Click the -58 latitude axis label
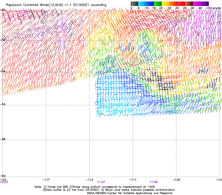222x195 pixels. tap(3, 139)
